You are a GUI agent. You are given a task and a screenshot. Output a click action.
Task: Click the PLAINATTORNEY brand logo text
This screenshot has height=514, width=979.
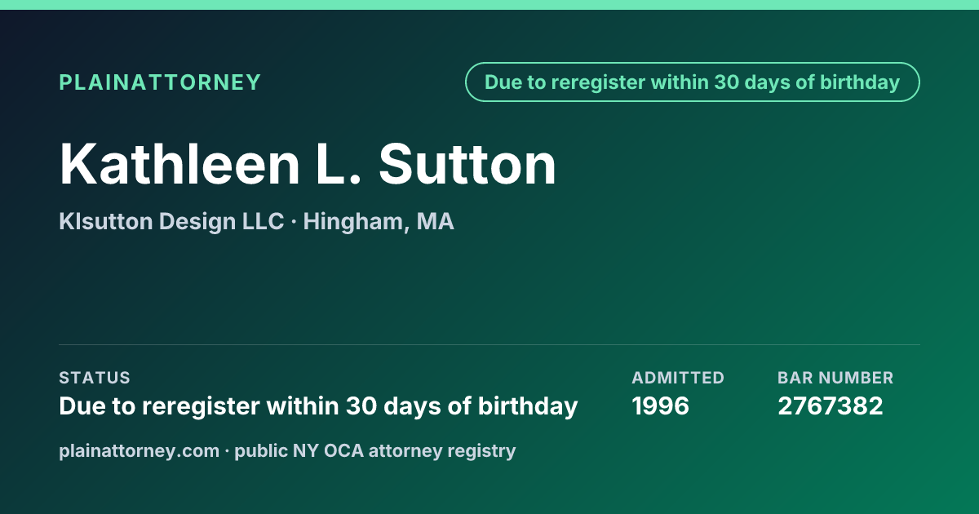click(x=160, y=82)
